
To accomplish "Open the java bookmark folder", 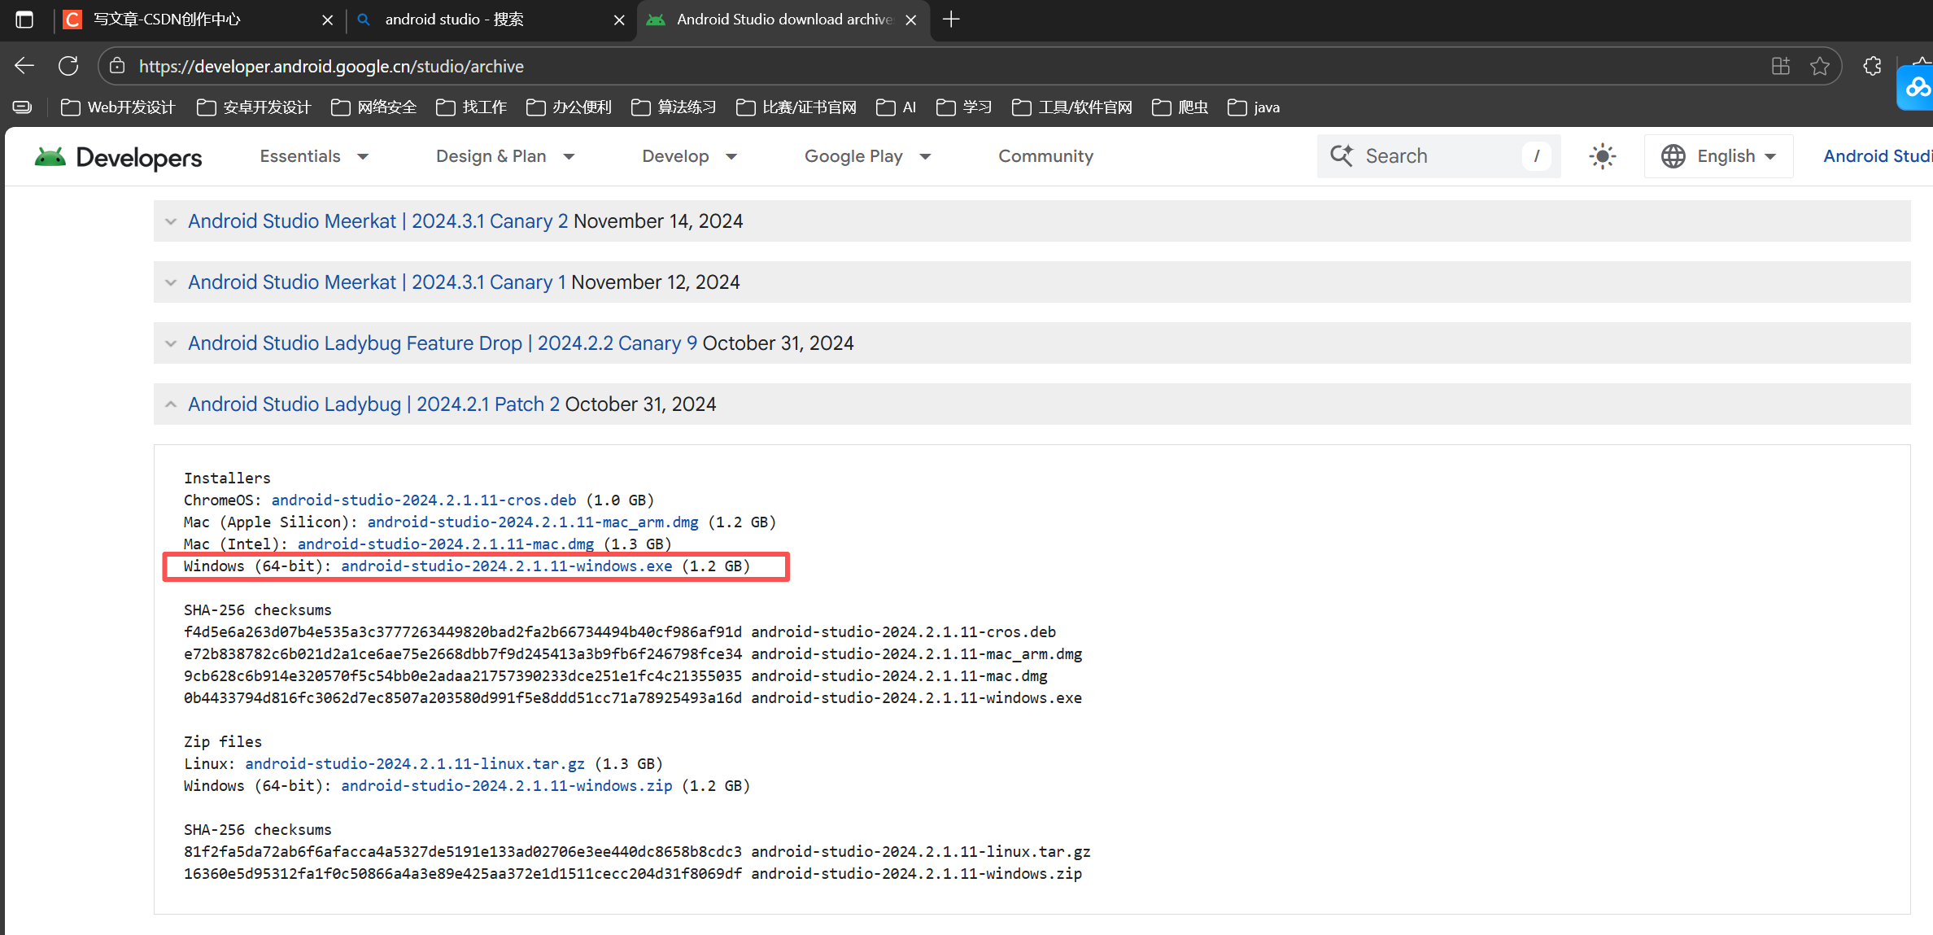I will [x=1254, y=107].
